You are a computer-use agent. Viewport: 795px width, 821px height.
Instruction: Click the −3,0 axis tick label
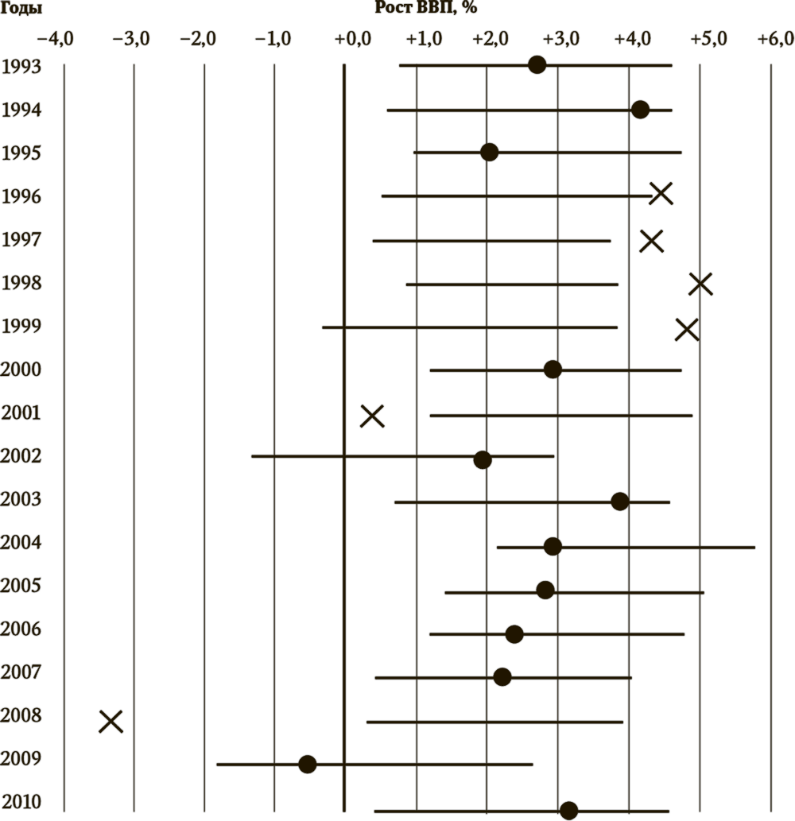tap(131, 39)
